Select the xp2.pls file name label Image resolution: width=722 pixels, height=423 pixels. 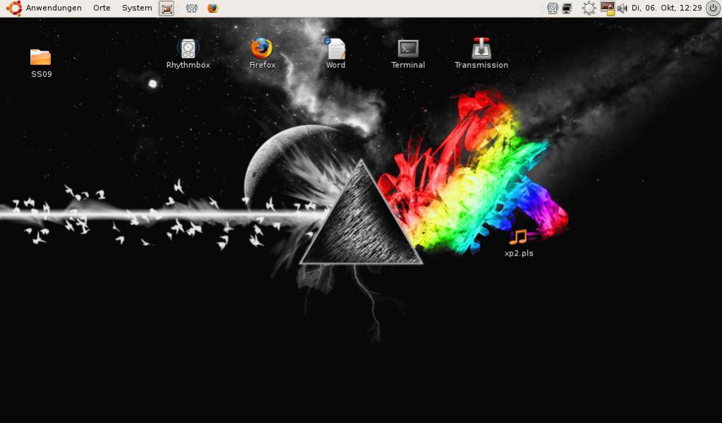519,253
